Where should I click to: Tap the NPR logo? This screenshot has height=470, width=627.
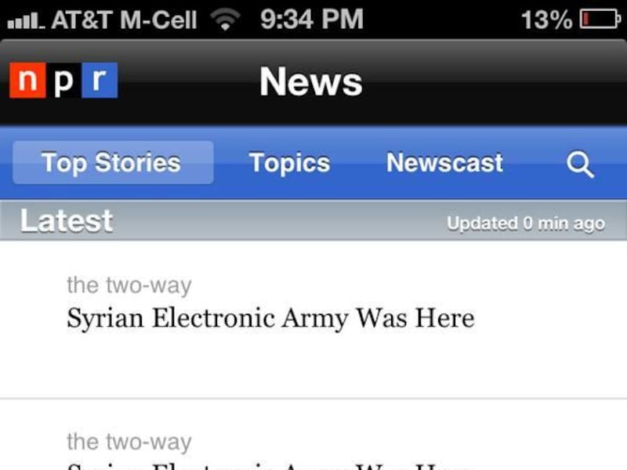point(63,81)
